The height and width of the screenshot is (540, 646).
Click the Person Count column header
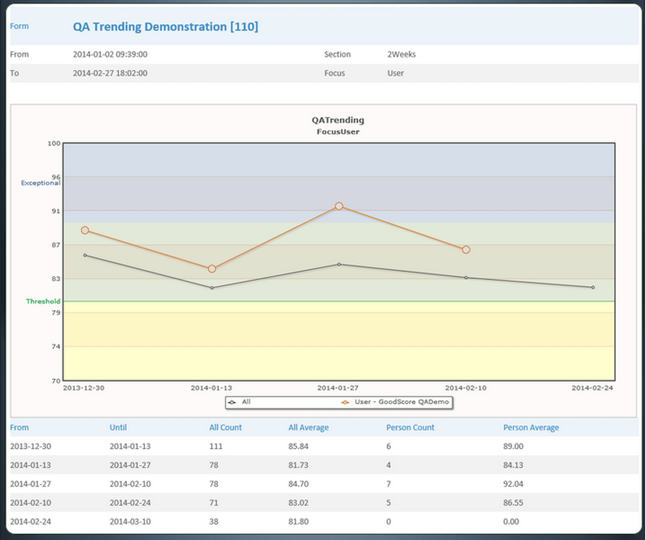(410, 427)
